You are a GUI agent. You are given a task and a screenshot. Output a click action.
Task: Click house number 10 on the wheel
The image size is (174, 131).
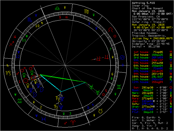pos(37,26)
